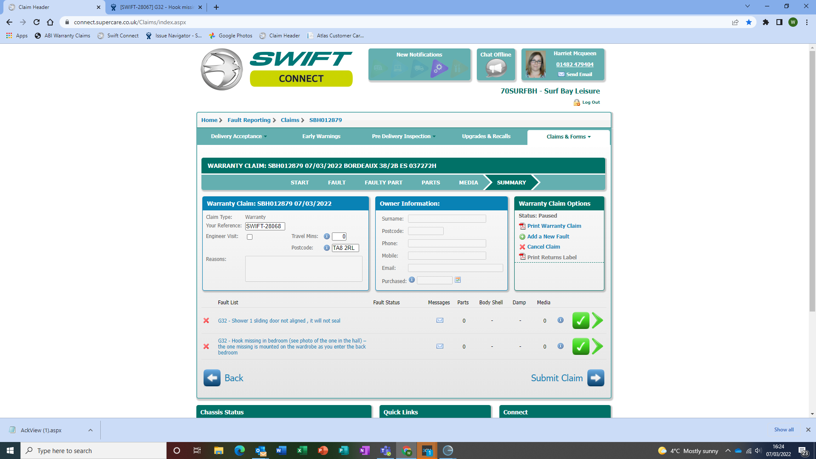Open messages envelope for Hook missing fault
816x459 pixels.
[x=440, y=346]
